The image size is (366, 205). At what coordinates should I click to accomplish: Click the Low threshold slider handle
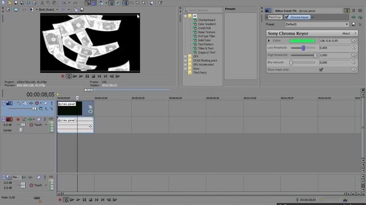303,48
